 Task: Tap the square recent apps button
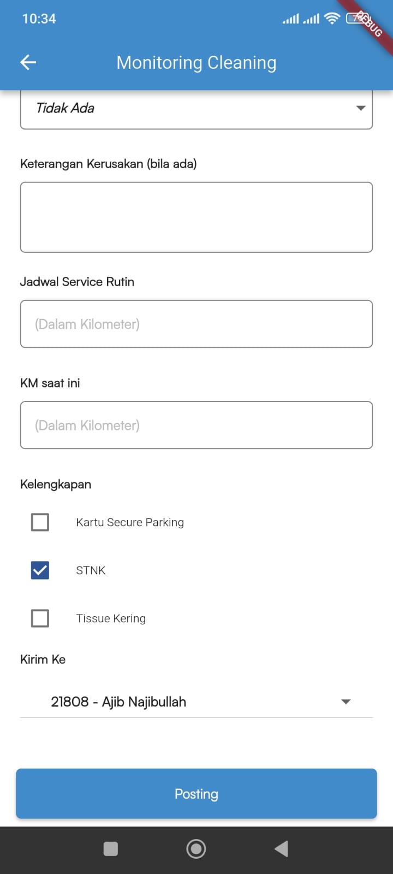point(111,848)
